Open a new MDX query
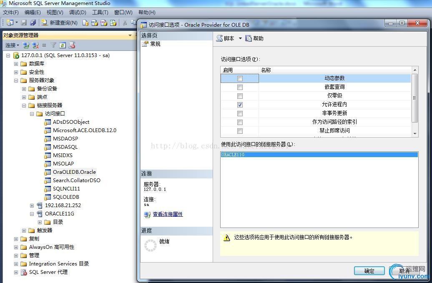Image resolution: width=432 pixels, height=283 pixels. click(x=95, y=23)
